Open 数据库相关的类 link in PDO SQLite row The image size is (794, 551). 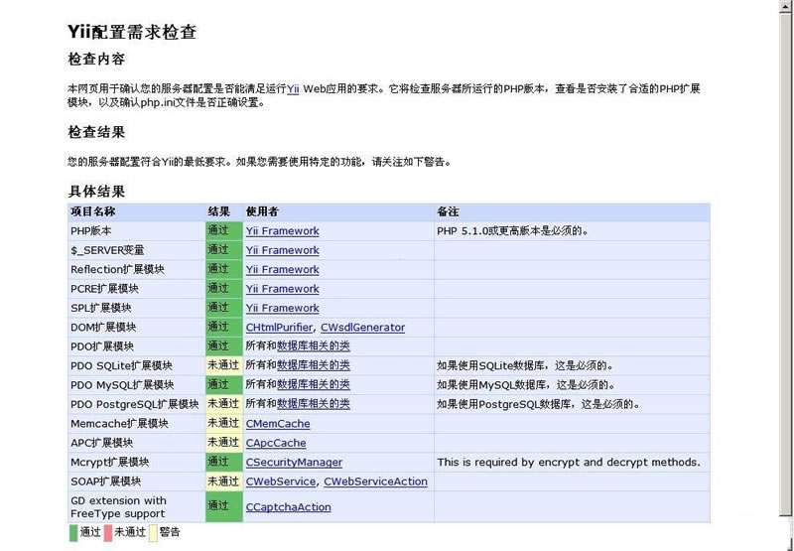314,365
